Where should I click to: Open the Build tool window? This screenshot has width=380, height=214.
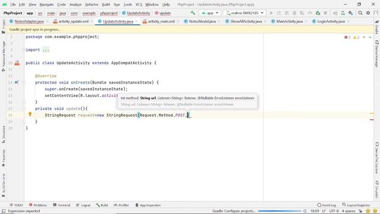click(102, 205)
